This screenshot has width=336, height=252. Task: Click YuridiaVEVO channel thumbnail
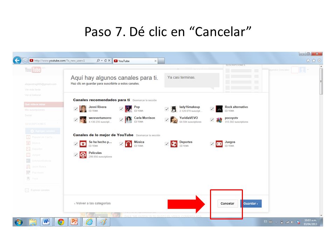click(174, 120)
